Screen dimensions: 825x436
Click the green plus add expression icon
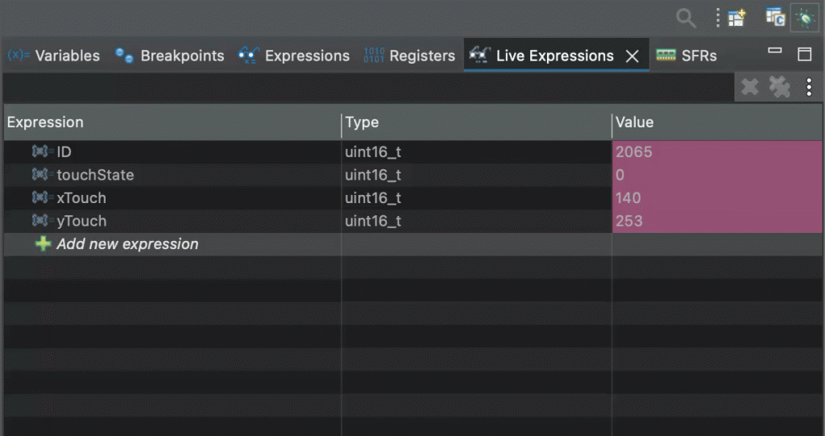click(44, 244)
